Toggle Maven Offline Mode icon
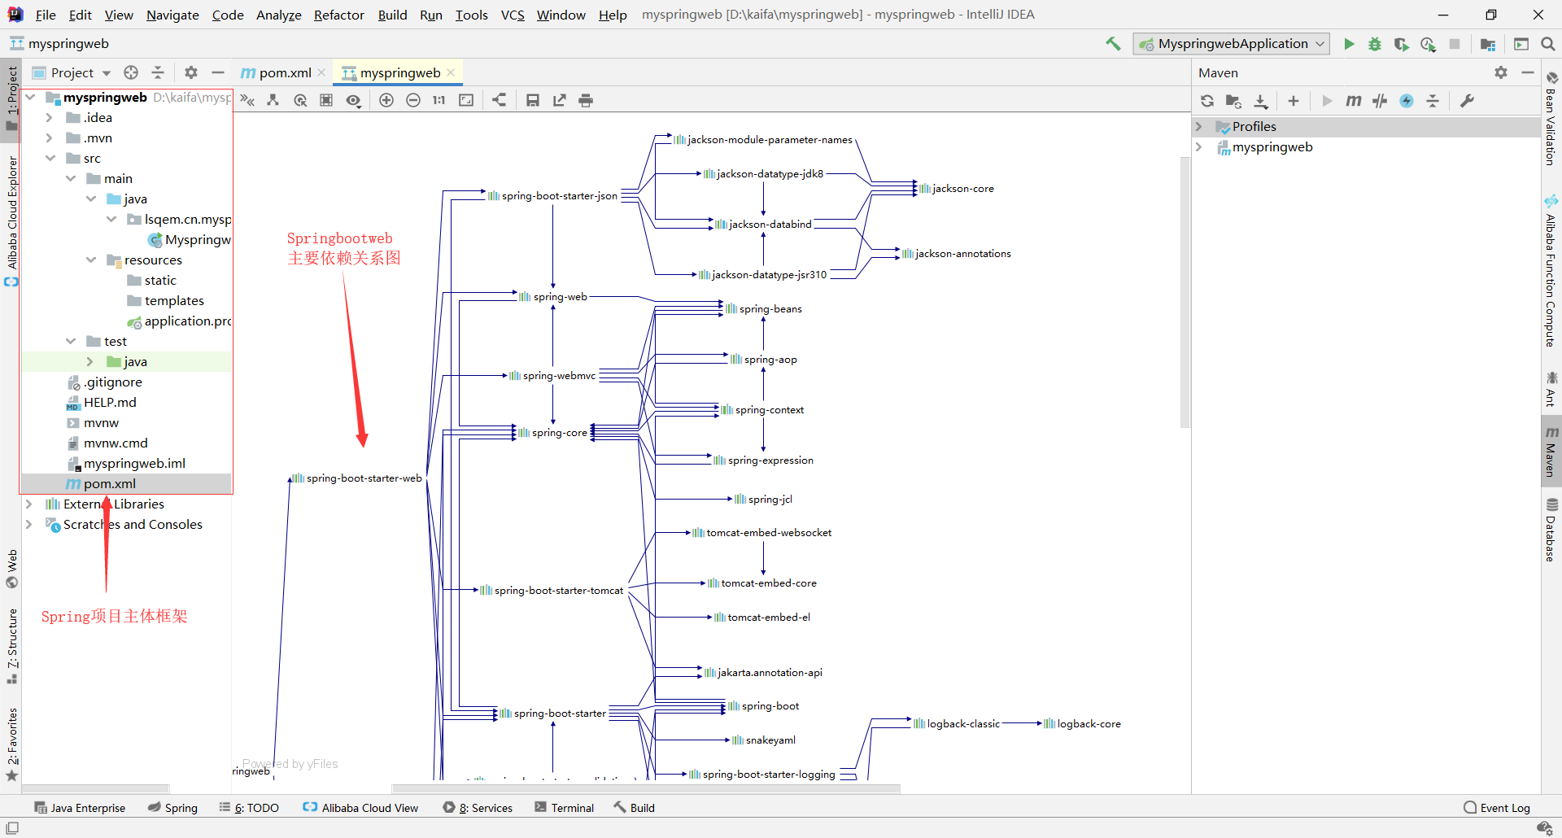 click(x=1380, y=101)
